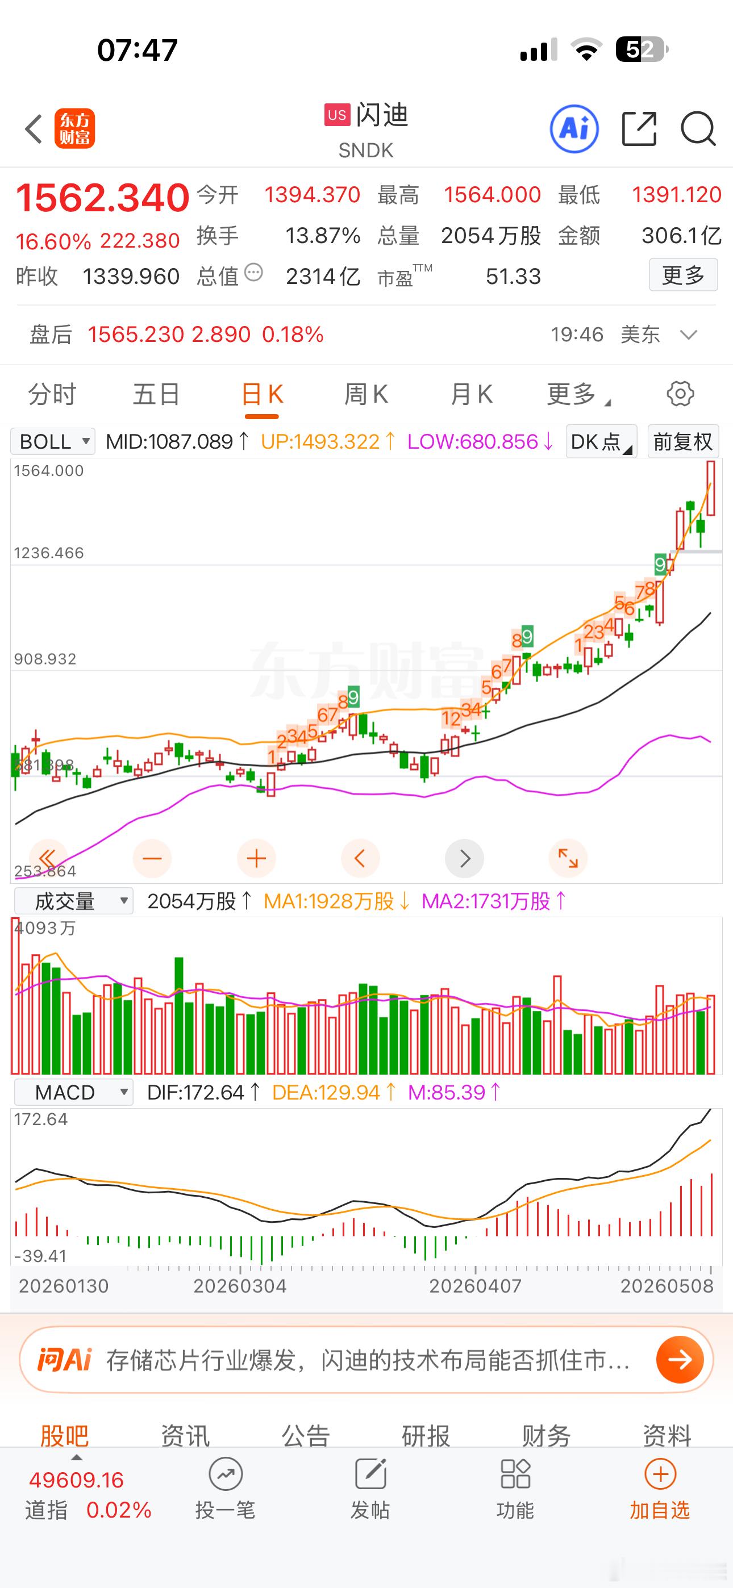Jump to earliest with double-left arrow
The height and width of the screenshot is (1588, 733).
click(x=48, y=858)
